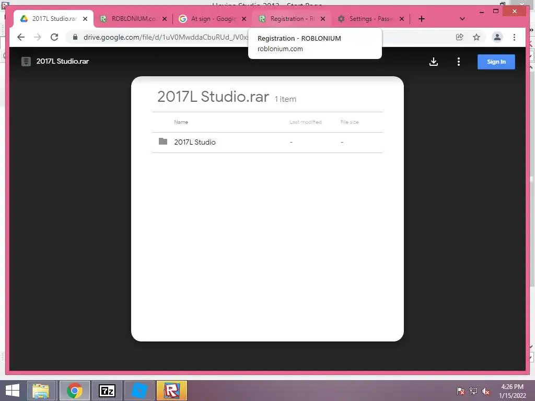535x401 pixels.
Task: Switch to the Registration - ROBLONIUM tab
Action: [x=292, y=19]
